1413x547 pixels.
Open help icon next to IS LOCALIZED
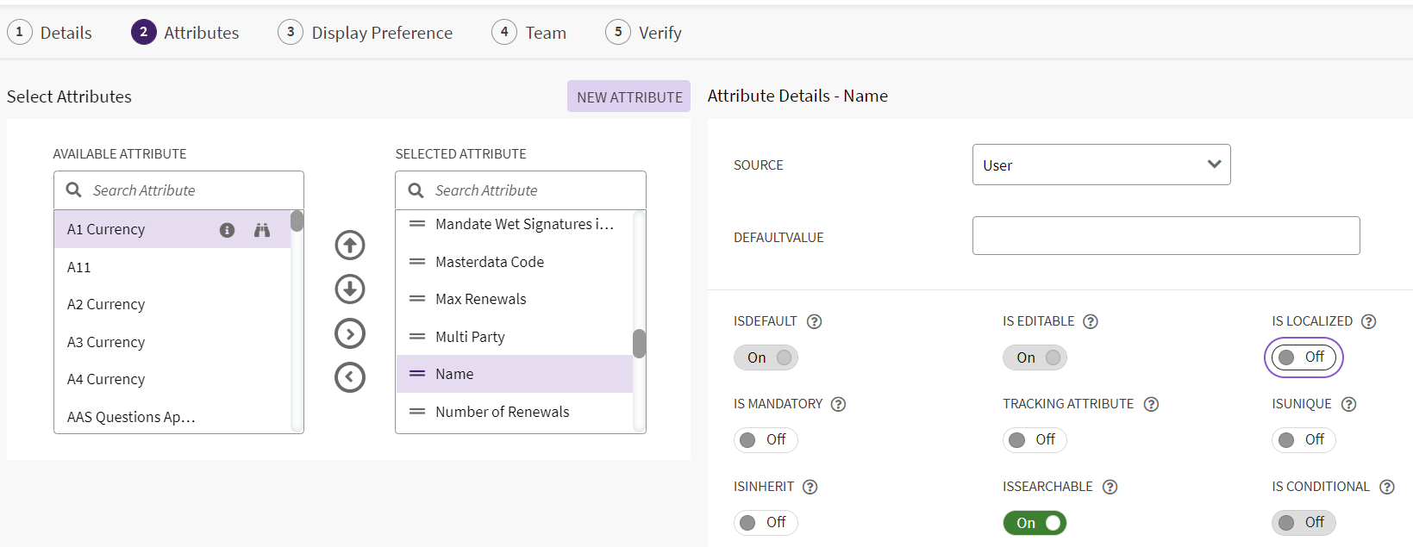coord(1368,321)
